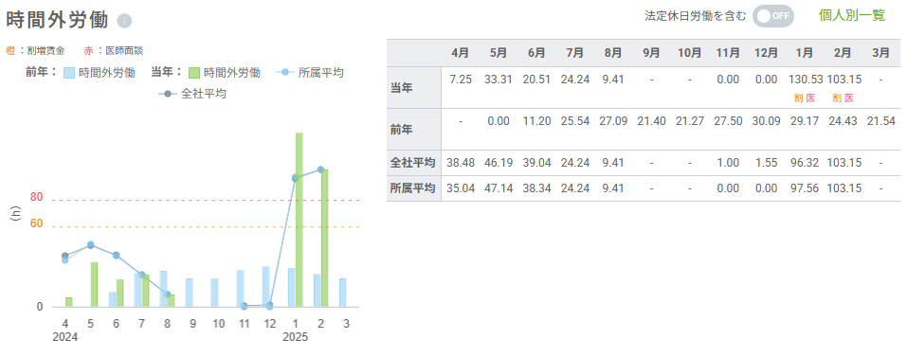Toggle 所属平均 line legend item

click(x=310, y=73)
